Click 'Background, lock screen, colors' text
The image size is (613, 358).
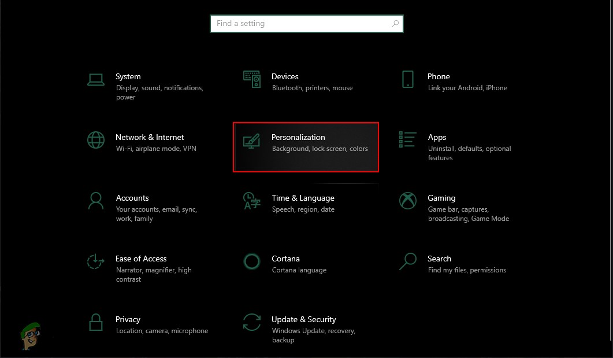point(320,149)
